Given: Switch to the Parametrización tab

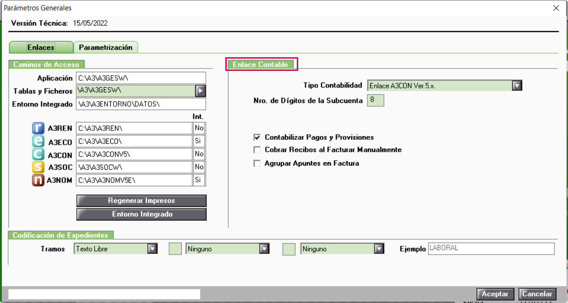Looking at the screenshot, I should coord(106,47).
